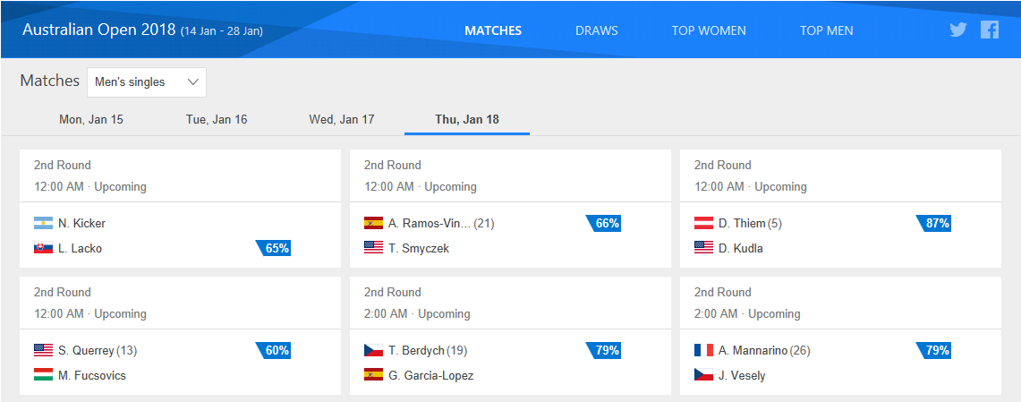The width and height of the screenshot is (1021, 402).
Task: Click the 87% win probability badge
Action: click(x=935, y=223)
